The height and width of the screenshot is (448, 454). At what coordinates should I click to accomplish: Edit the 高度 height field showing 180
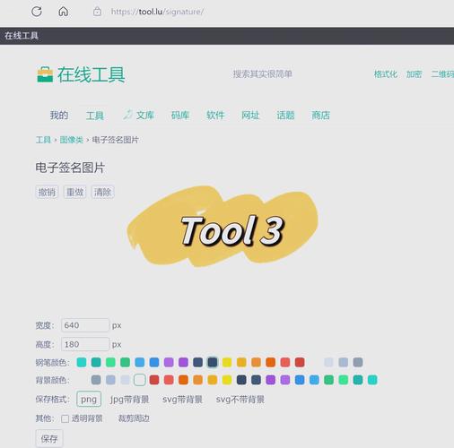point(85,344)
